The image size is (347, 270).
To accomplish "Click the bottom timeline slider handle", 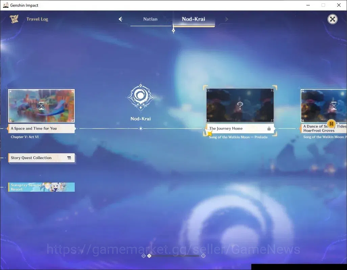I will [149, 256].
